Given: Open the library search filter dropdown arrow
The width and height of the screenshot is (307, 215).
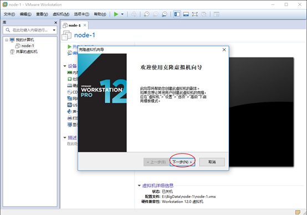Looking at the screenshot, I should point(54,30).
